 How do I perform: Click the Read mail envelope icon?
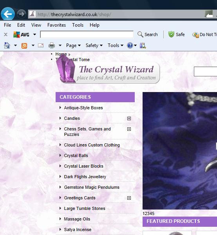click(41, 45)
